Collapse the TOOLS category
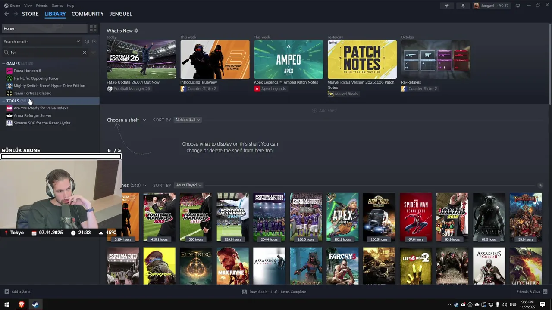Image resolution: width=552 pixels, height=310 pixels. [3, 101]
